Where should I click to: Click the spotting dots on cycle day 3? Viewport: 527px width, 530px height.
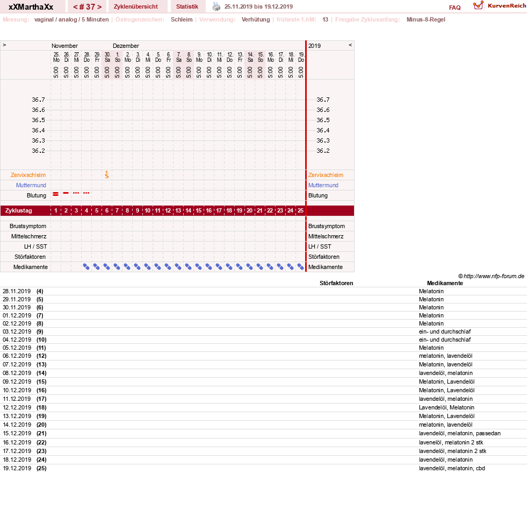76,193
